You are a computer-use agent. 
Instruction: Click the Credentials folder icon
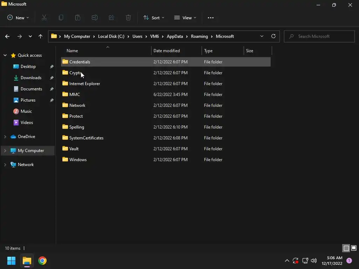[x=65, y=62]
